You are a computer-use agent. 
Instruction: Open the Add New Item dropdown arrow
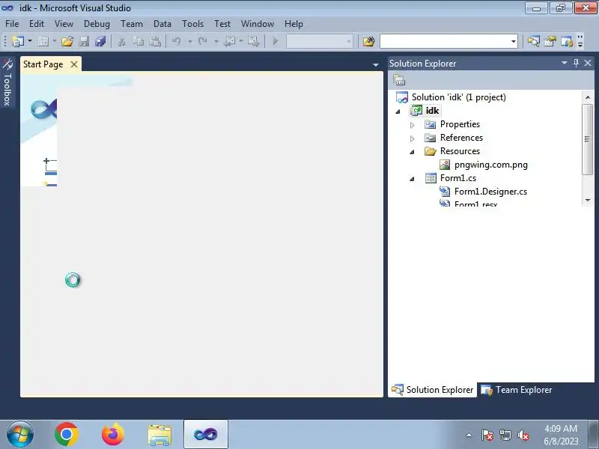click(54, 41)
